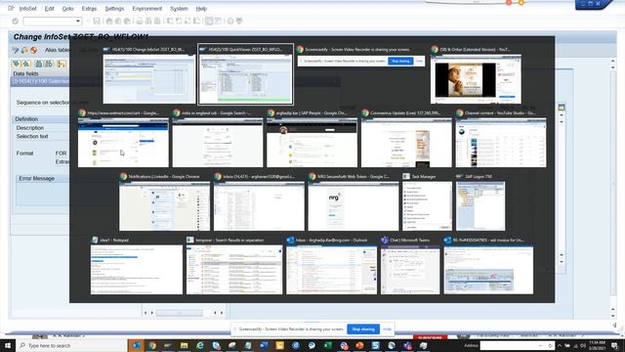Click the Last page navigation icon
Image resolution: width=625 pixels, height=352 pixels.
pyautogui.click(x=196, y=22)
